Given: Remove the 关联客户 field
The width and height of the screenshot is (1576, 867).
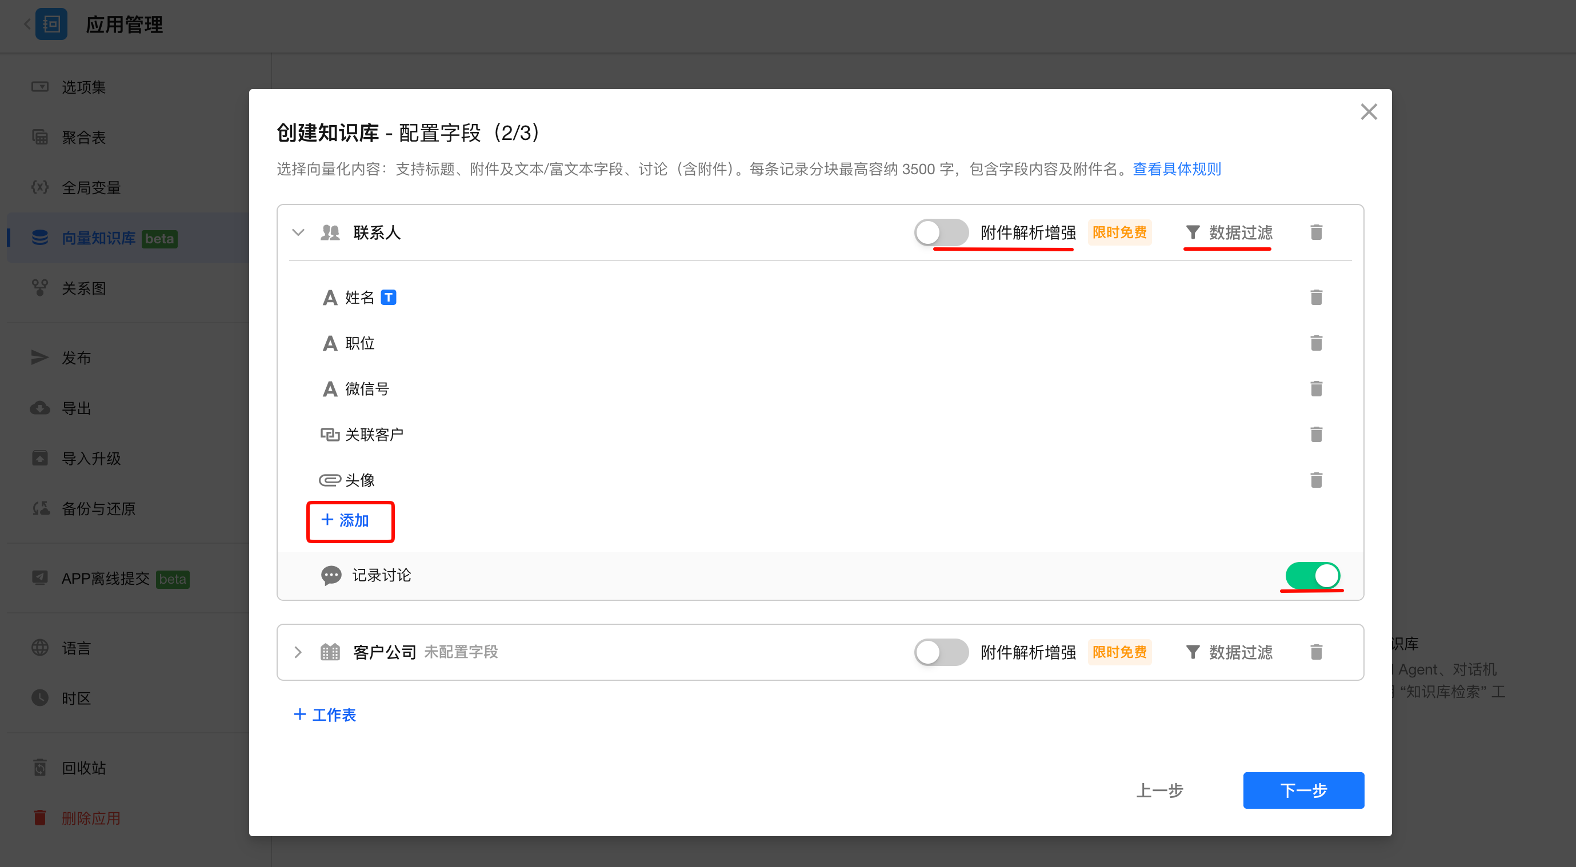Looking at the screenshot, I should click(x=1316, y=435).
